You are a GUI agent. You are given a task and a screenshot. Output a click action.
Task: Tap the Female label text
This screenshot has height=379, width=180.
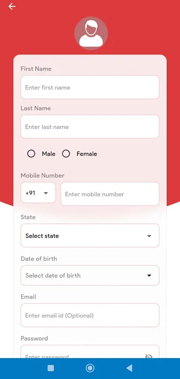(87, 153)
